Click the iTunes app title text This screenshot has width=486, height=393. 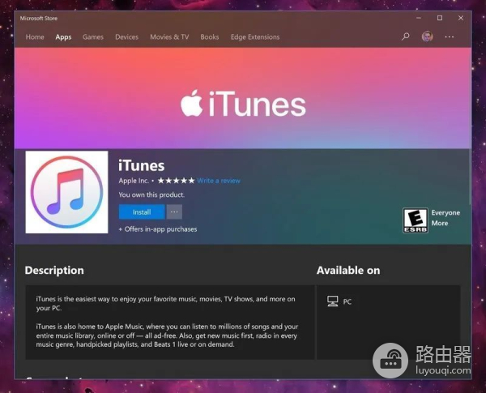141,165
